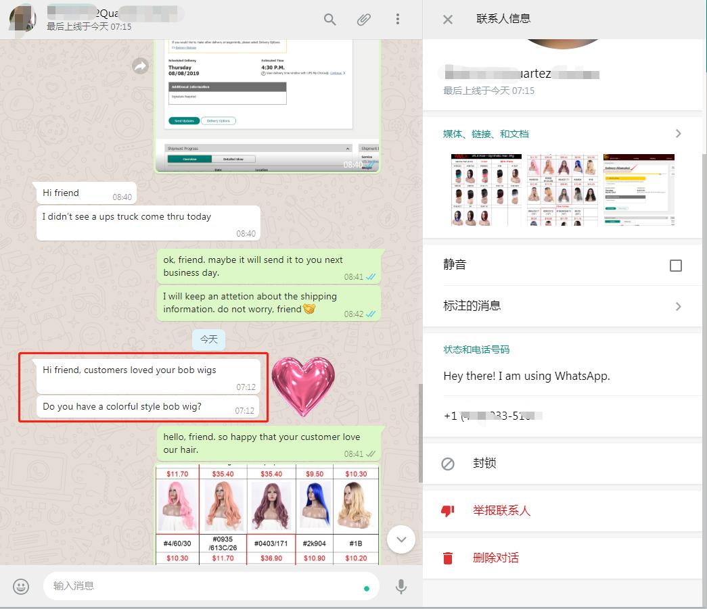This screenshot has width=707, height=609.
Task: Click last-seen text in chat header
Action: [89, 26]
